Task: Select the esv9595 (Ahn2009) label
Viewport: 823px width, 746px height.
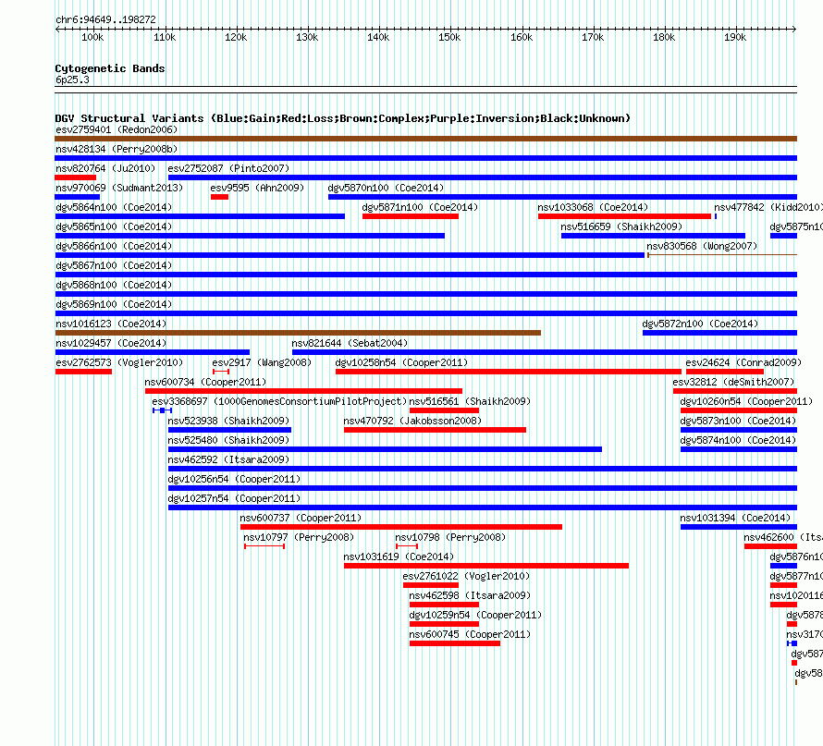Action: [x=257, y=188]
